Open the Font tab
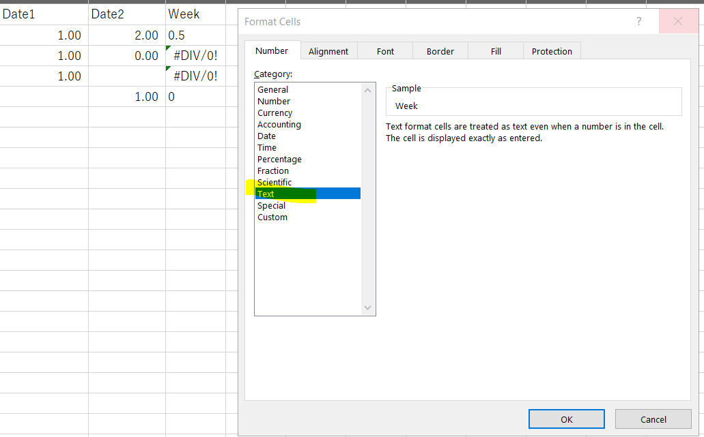This screenshot has height=437, width=704. point(385,50)
